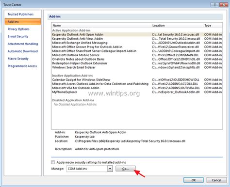Click the full Location path detail text
The image size is (230, 187).
click(x=130, y=141)
